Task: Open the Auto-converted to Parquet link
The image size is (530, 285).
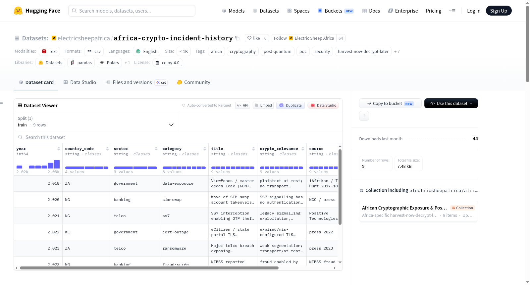Action: (200, 105)
